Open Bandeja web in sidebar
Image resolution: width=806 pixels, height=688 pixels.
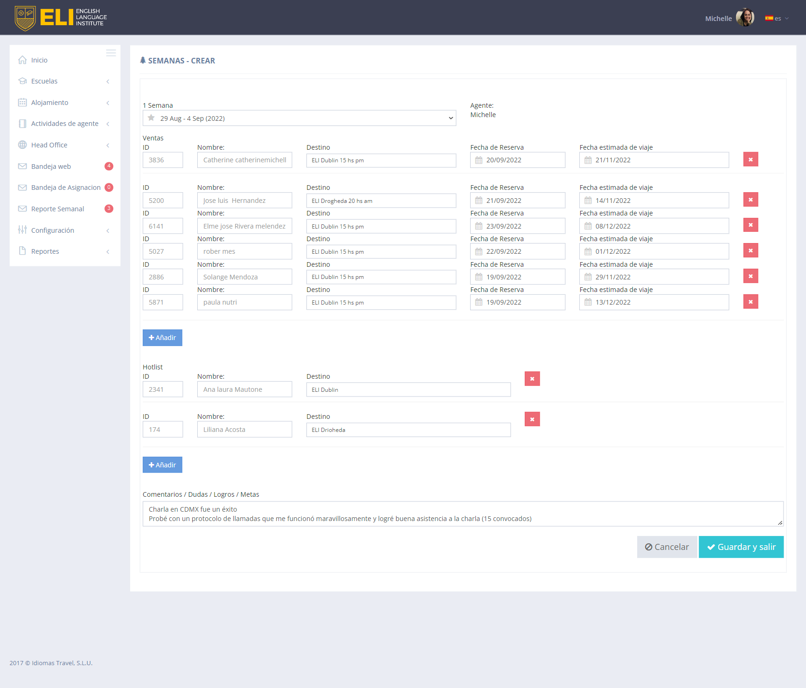click(51, 167)
